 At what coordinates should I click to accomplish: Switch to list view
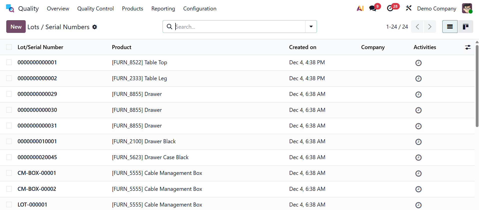450,27
